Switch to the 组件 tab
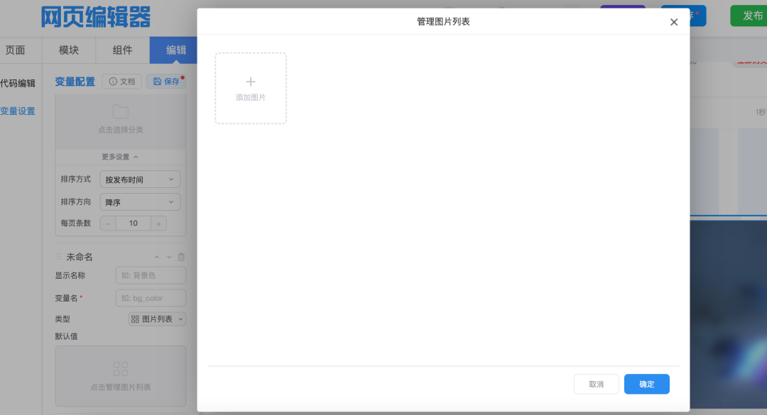This screenshot has width=767, height=415. click(x=123, y=50)
